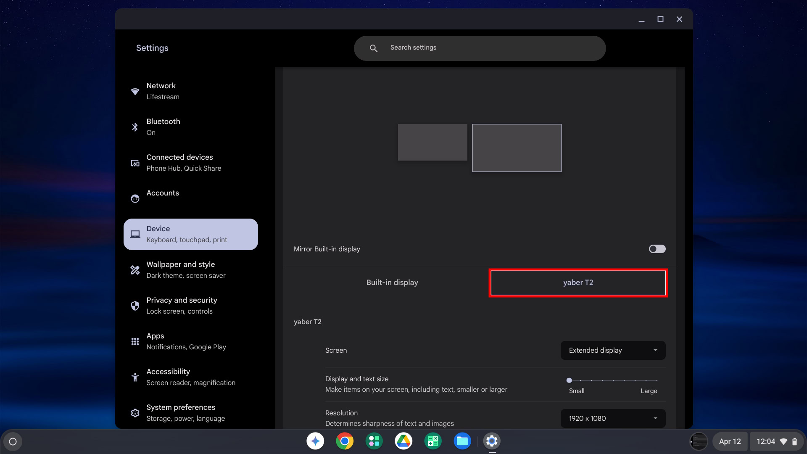Click the search magnifier icon
The image size is (807, 454).
[x=373, y=48]
